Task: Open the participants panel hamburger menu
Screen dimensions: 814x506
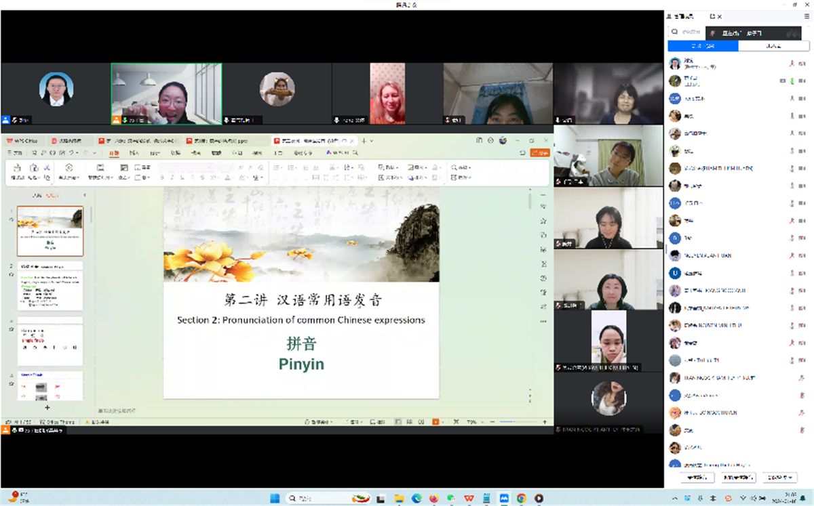Action: (807, 16)
